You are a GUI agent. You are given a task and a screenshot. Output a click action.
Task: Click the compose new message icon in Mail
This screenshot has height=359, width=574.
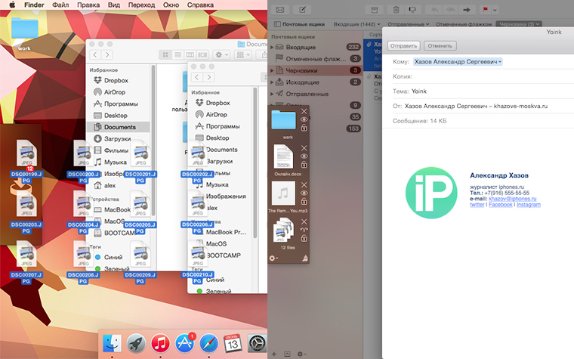(x=302, y=10)
